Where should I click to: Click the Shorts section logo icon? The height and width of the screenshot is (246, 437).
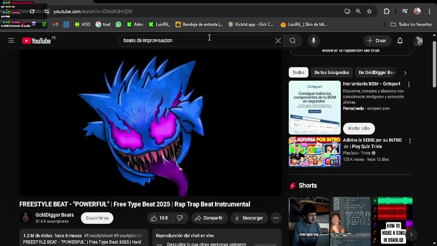tap(293, 186)
